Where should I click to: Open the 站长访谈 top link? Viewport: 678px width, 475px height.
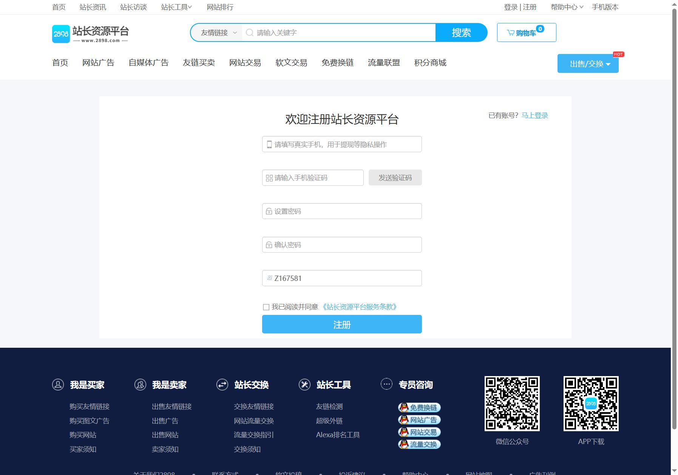133,7
